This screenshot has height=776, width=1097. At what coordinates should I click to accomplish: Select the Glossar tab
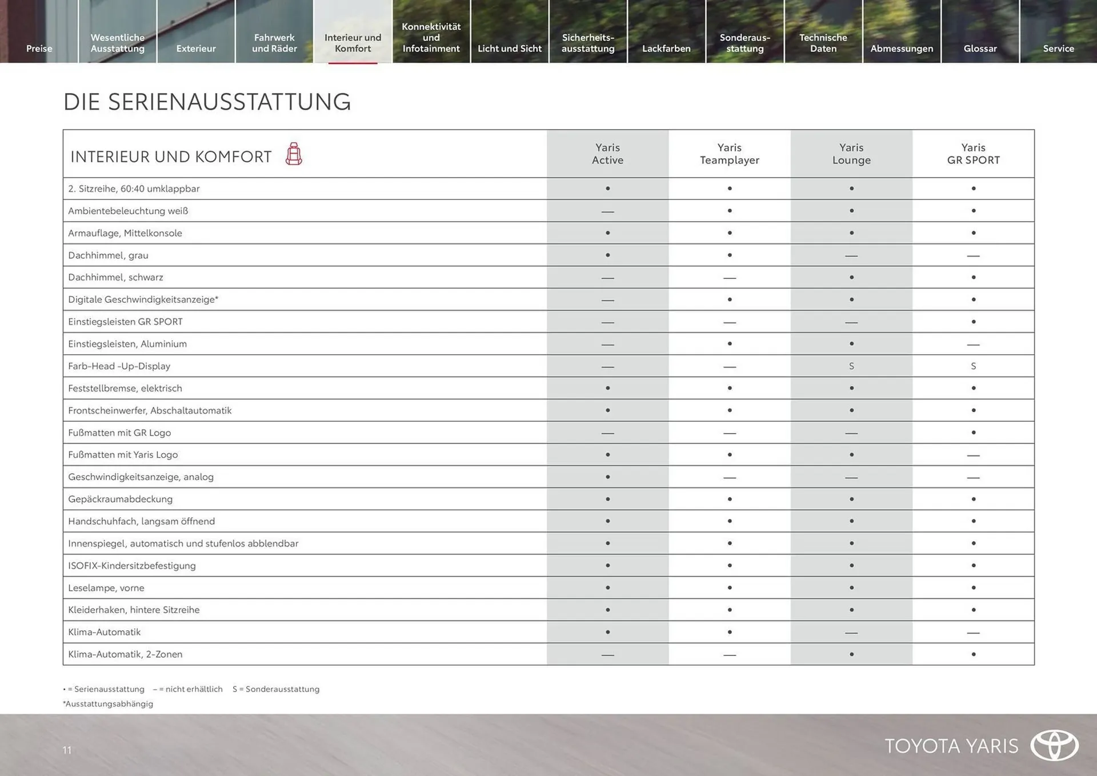coord(980,49)
